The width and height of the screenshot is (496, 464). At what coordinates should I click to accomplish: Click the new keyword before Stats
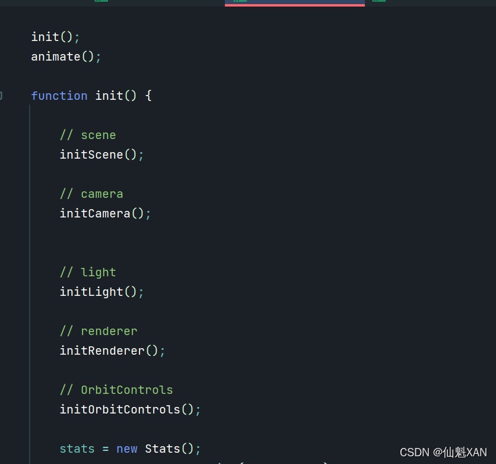coord(127,449)
